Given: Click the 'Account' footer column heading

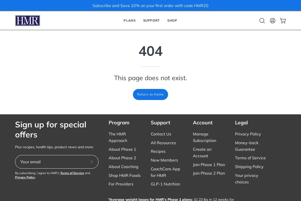Looking at the screenshot, I should 203,123.
